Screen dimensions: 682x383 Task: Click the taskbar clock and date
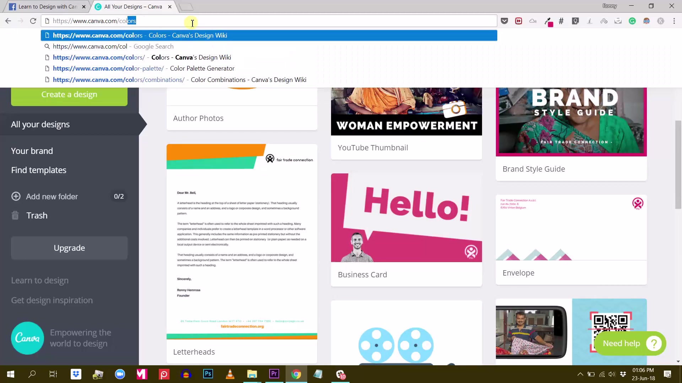click(643, 374)
